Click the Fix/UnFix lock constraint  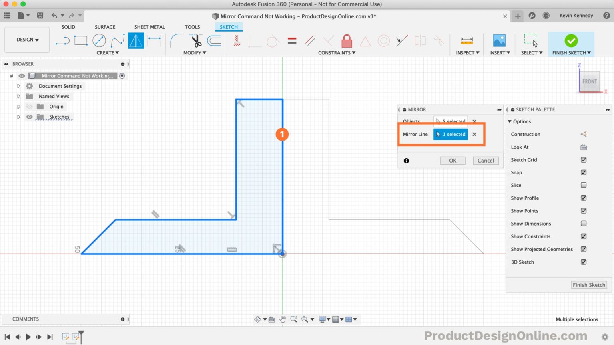(x=346, y=40)
